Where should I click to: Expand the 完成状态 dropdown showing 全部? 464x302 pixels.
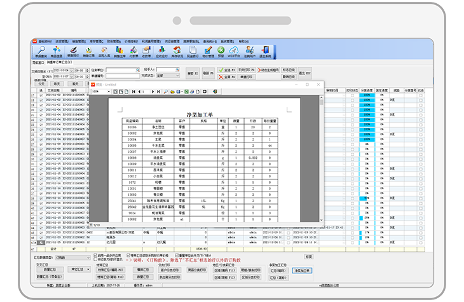pos(168,75)
